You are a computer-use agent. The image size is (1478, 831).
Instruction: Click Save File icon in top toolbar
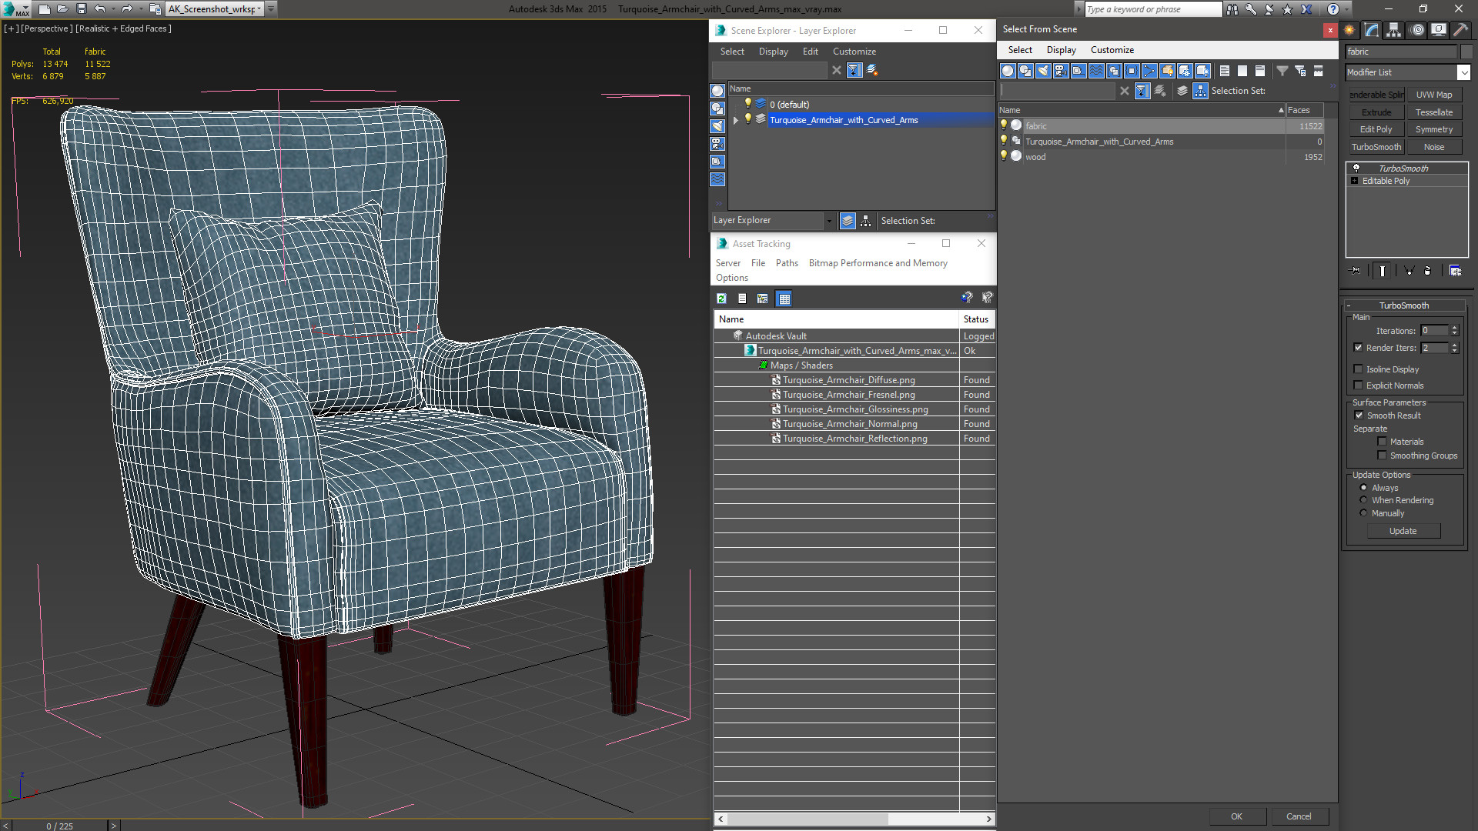(82, 9)
